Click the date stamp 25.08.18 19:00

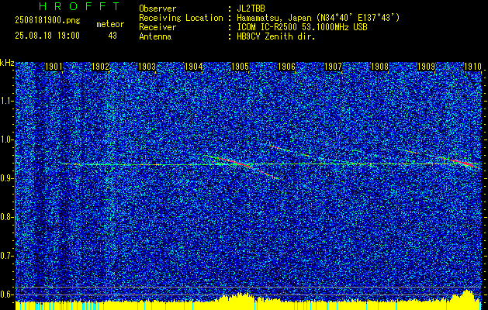(x=47, y=36)
